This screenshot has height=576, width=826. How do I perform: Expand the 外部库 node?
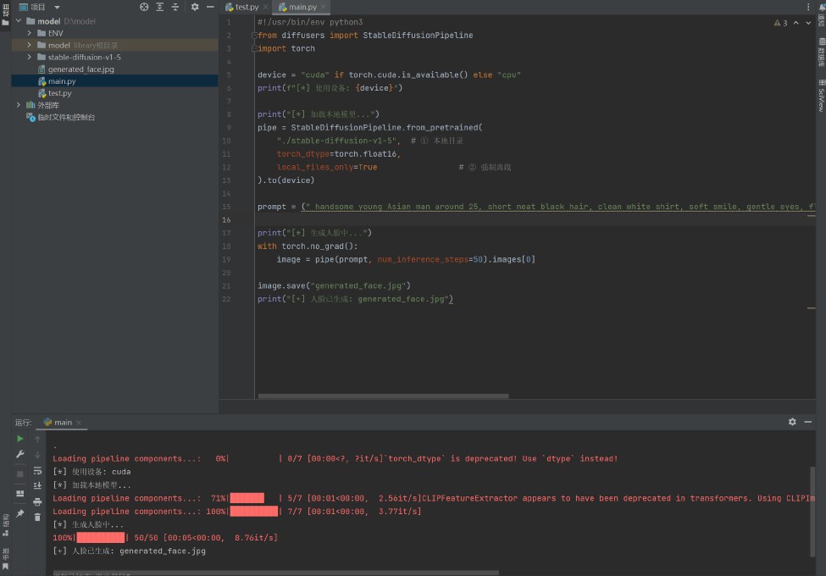[19, 105]
